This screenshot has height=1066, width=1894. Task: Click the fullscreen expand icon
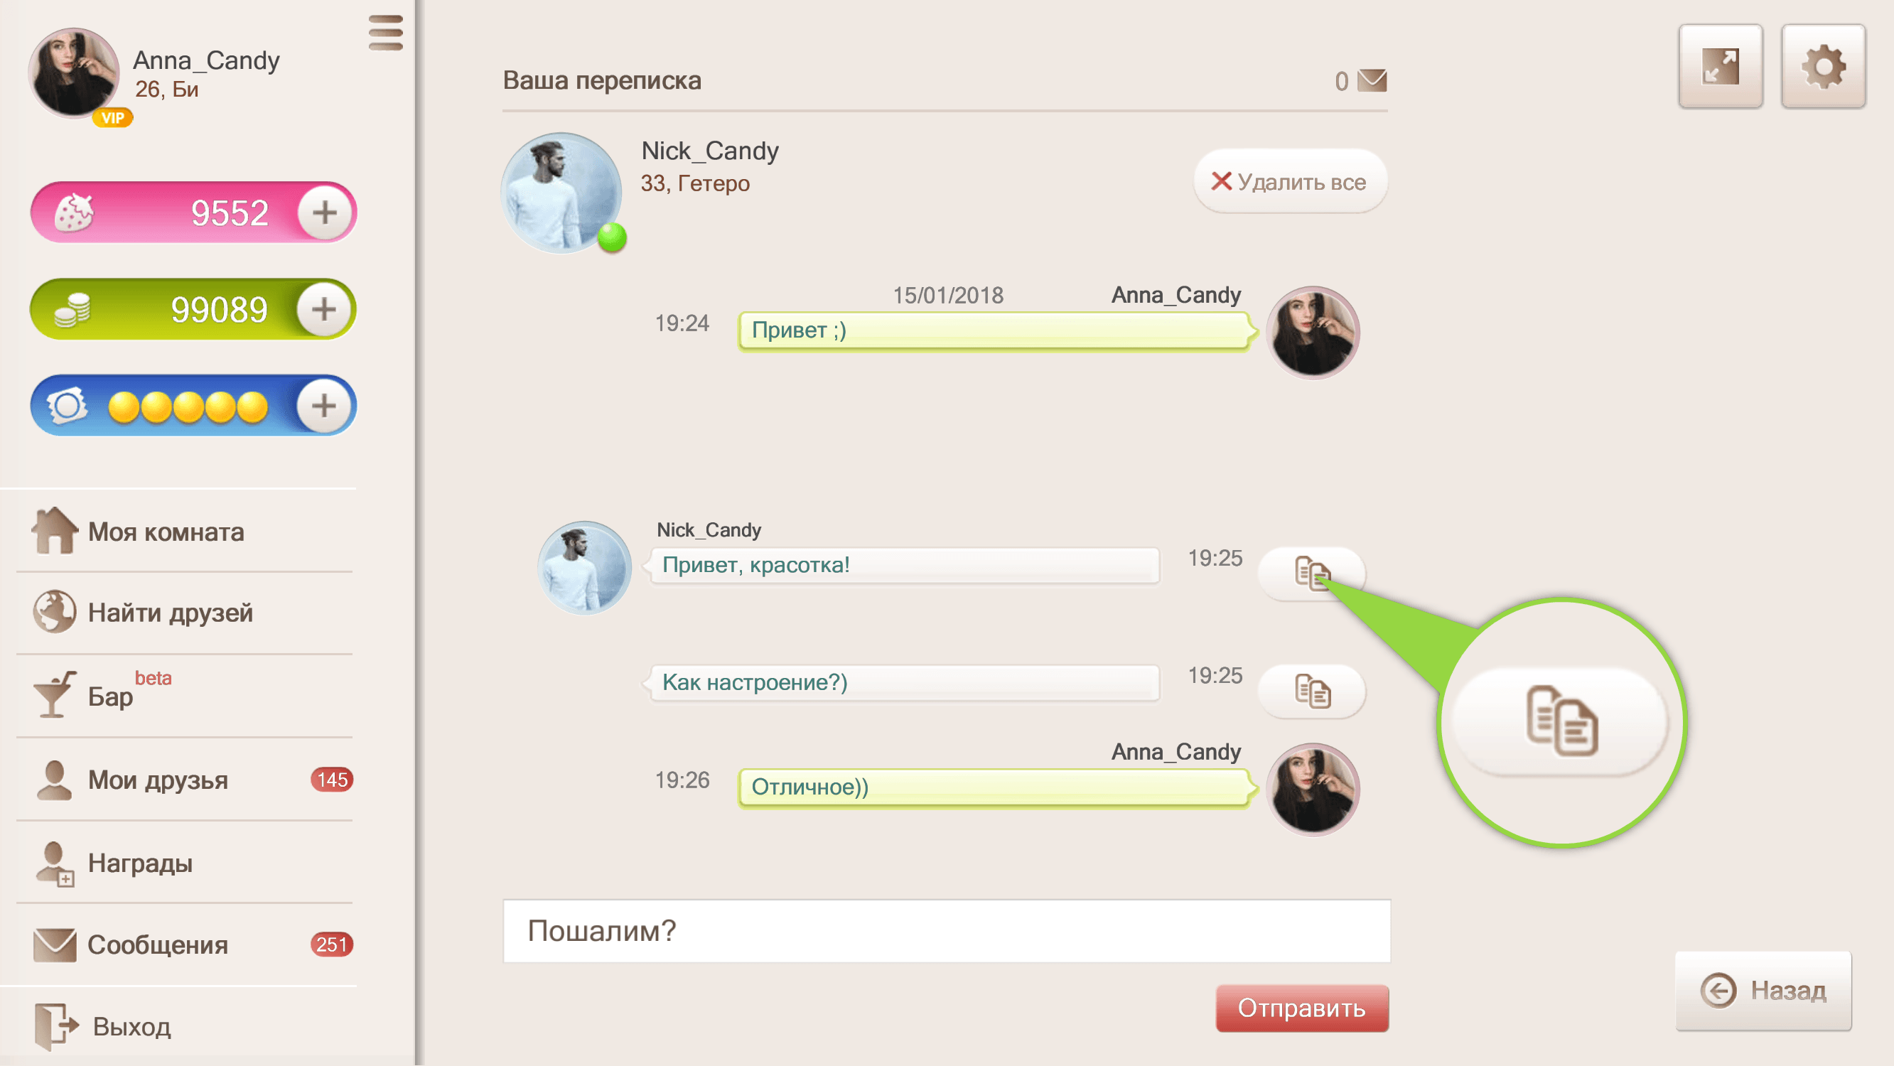(x=1721, y=66)
